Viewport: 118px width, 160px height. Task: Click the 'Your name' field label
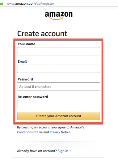[x=26, y=44]
